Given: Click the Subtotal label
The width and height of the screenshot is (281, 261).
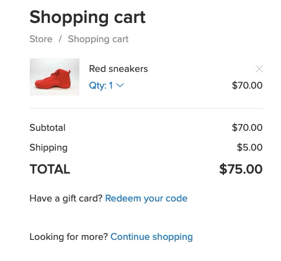Looking at the screenshot, I should coord(47,128).
